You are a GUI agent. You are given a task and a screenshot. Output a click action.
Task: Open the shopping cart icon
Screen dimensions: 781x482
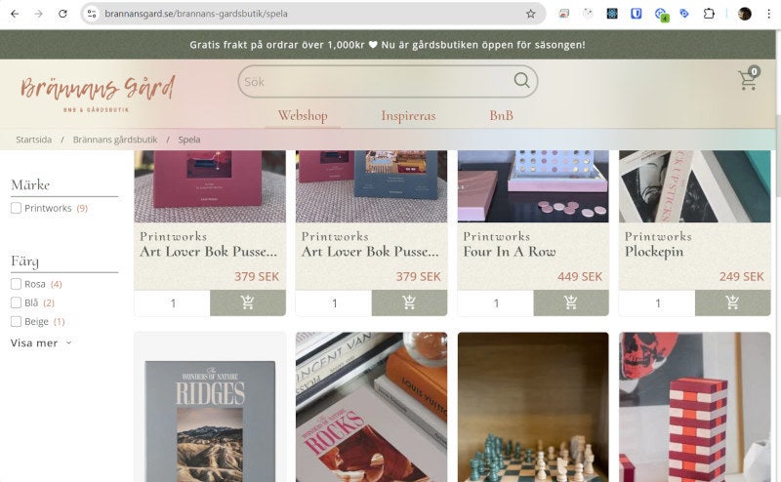pyautogui.click(x=748, y=81)
